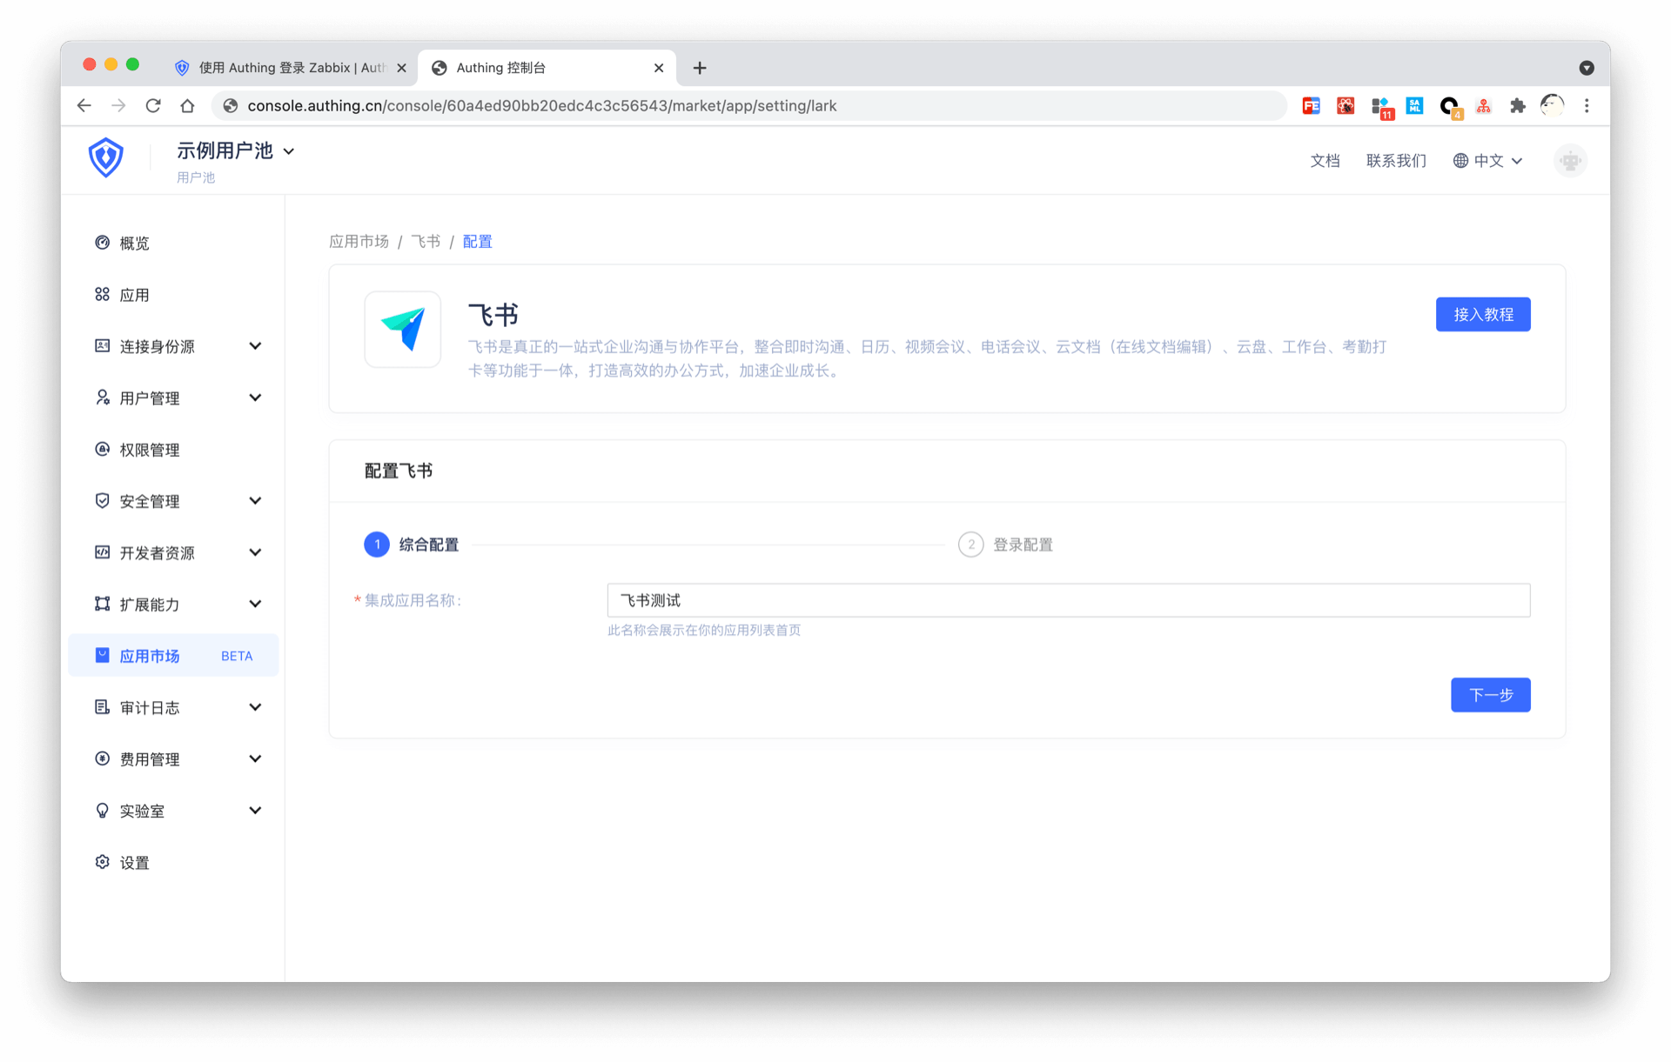This screenshot has height=1062, width=1671.
Task: Click the 下一步 next step button
Action: [x=1490, y=695]
